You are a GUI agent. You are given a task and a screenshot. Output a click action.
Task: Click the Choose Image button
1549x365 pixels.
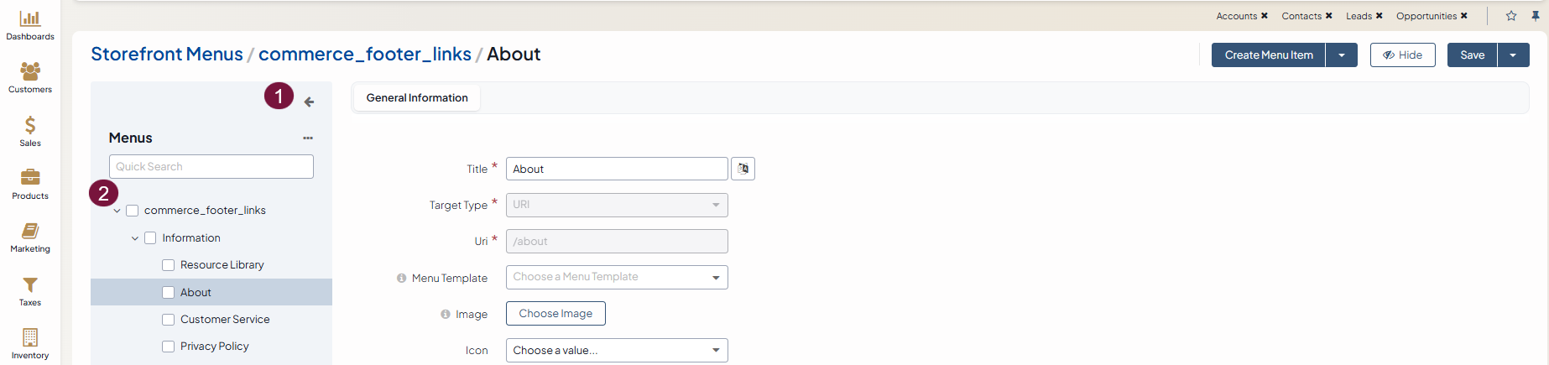[x=555, y=314]
